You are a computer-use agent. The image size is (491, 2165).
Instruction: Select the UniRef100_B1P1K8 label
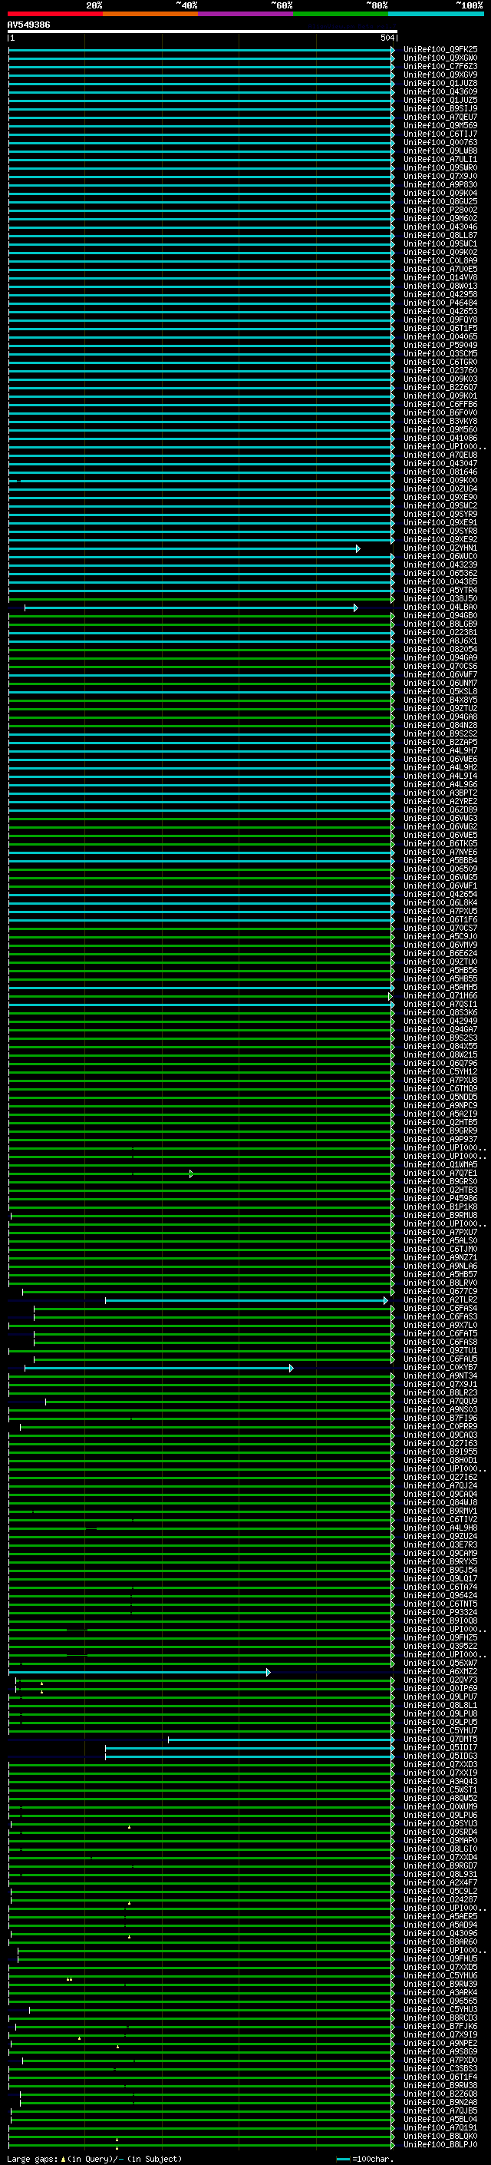pos(440,1207)
